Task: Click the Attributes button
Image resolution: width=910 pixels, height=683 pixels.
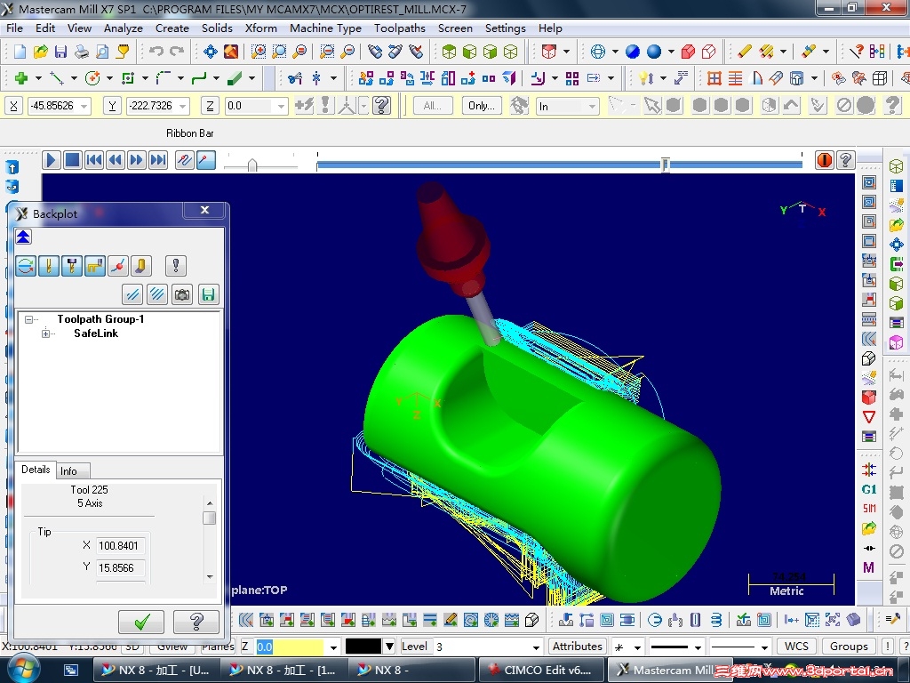Action: 577,647
